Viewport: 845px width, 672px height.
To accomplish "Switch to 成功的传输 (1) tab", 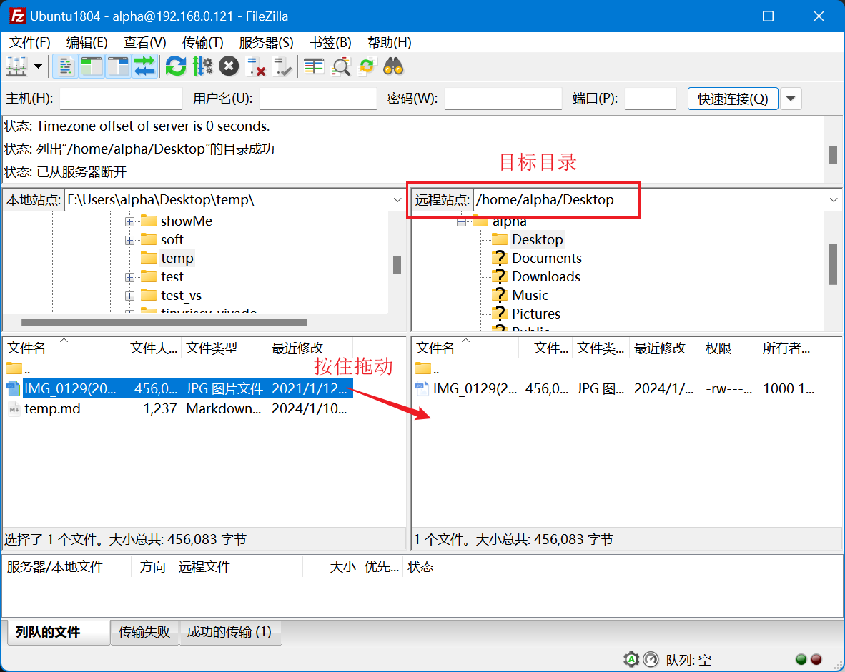I will [x=229, y=632].
